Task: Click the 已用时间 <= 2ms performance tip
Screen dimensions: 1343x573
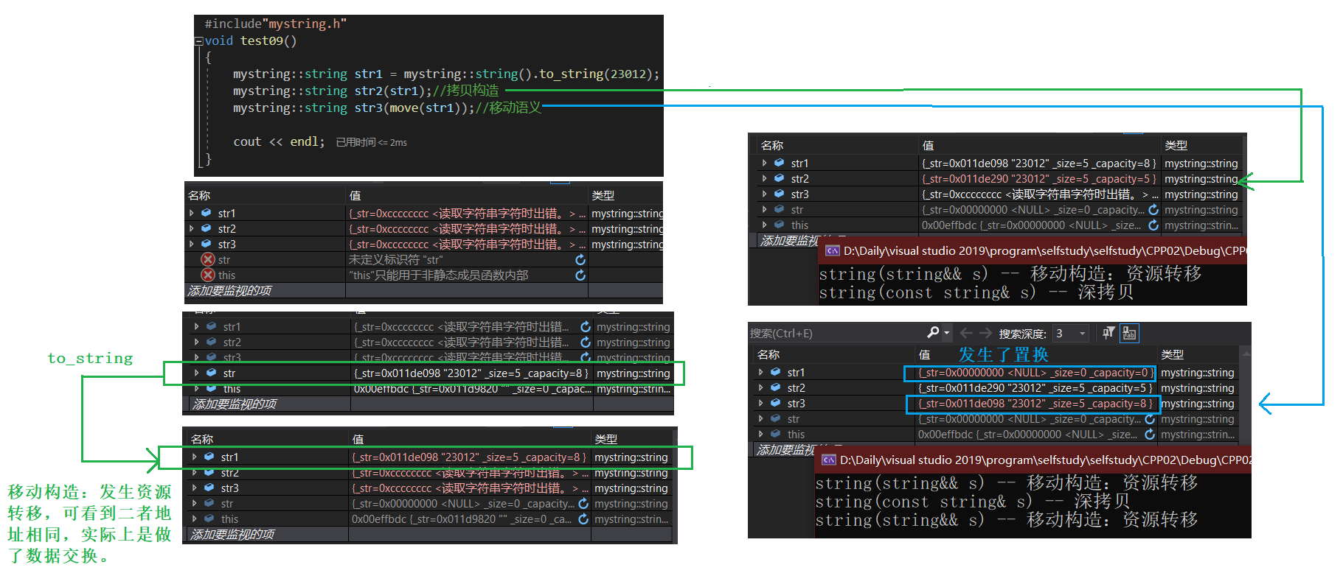Action: pyautogui.click(x=371, y=142)
